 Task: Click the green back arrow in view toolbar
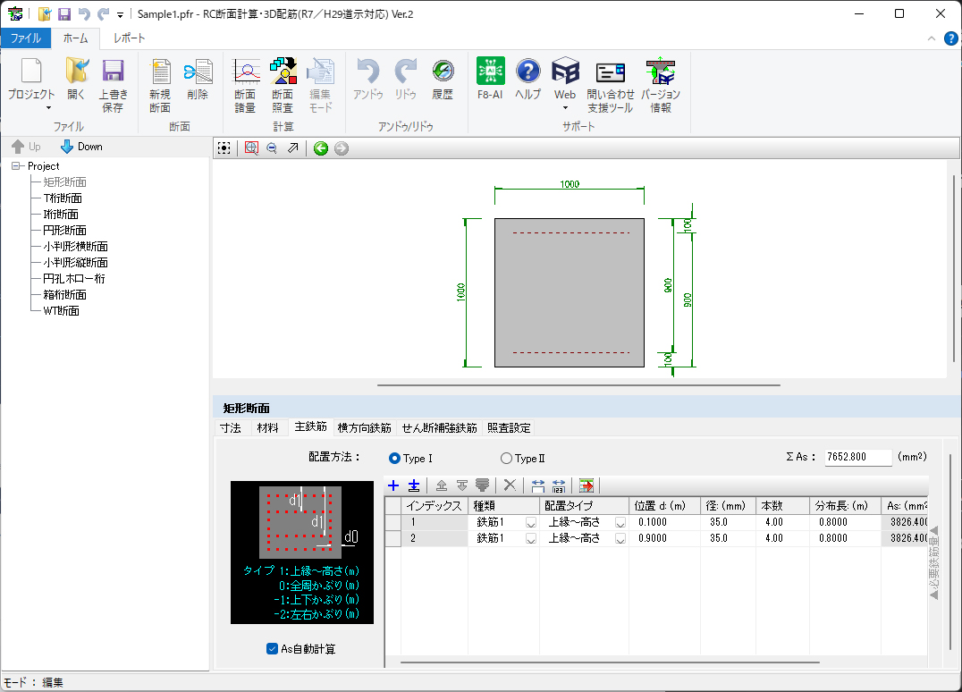(x=321, y=148)
